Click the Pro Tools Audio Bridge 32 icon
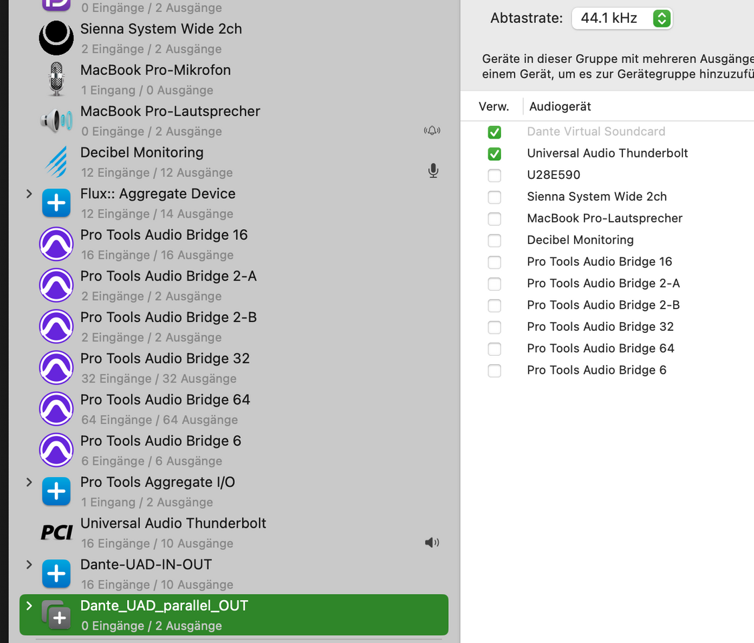 pyautogui.click(x=56, y=368)
